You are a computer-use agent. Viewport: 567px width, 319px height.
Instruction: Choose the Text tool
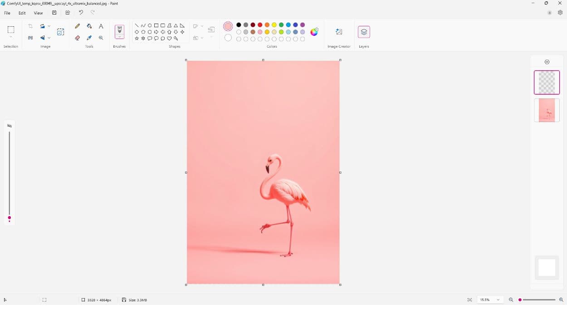pyautogui.click(x=101, y=26)
